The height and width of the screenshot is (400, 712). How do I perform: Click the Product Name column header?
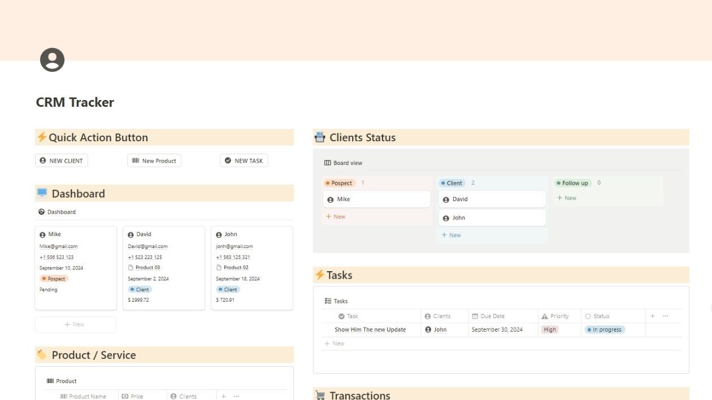point(83,397)
